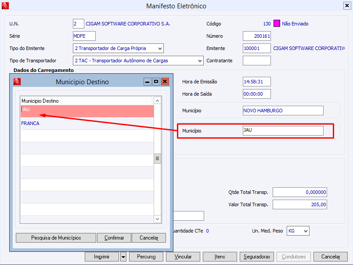Image resolution: width=353 pixels, height=265 pixels.
Task: Click the Município field containing JAU
Action: (283, 131)
